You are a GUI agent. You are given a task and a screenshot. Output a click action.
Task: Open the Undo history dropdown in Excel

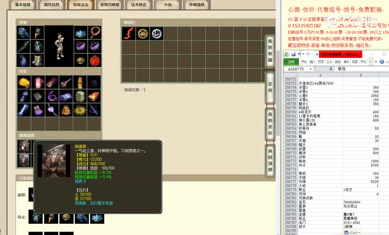pyautogui.click(x=304, y=54)
